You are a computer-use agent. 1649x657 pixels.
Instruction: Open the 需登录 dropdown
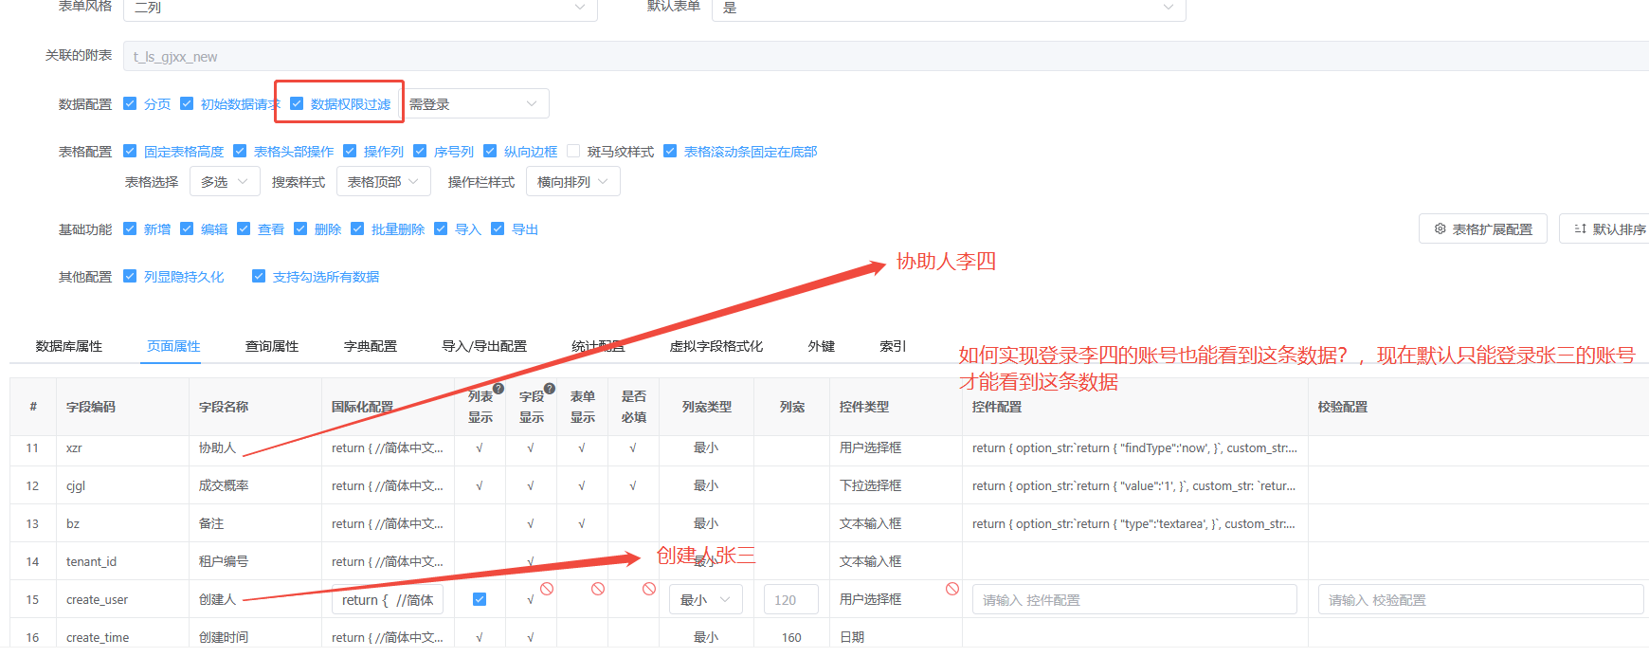click(477, 104)
